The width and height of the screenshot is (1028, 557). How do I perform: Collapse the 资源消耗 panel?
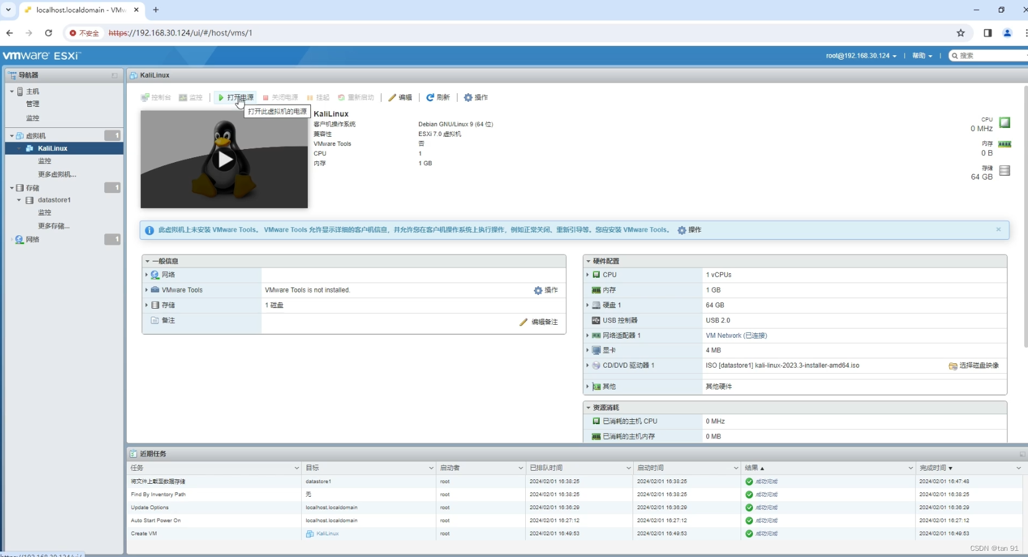pyautogui.click(x=588, y=407)
